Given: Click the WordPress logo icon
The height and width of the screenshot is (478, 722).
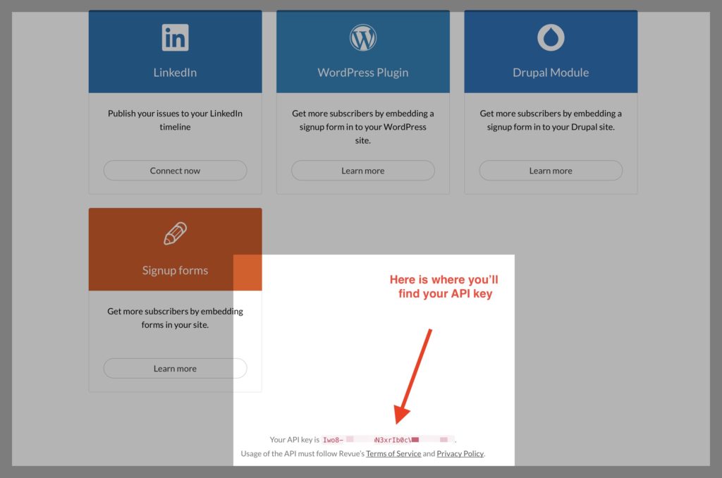Looking at the screenshot, I should 363,38.
